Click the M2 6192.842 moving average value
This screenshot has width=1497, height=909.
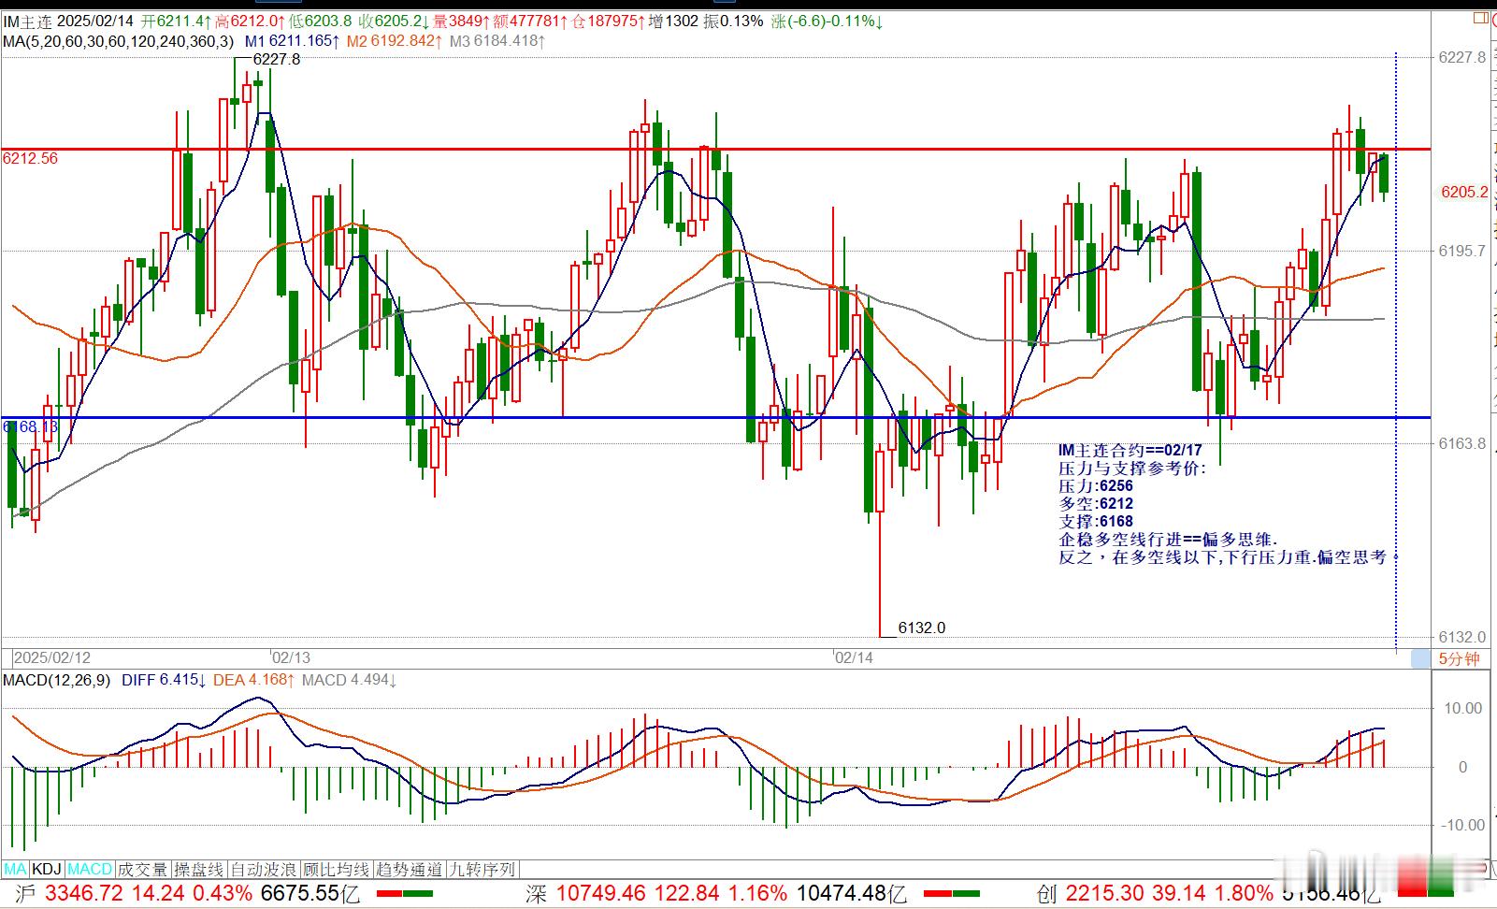pos(394,41)
